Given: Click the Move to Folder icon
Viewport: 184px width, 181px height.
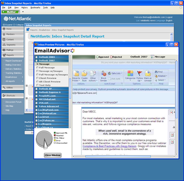Looking at the screenshot, I should click(76, 73).
